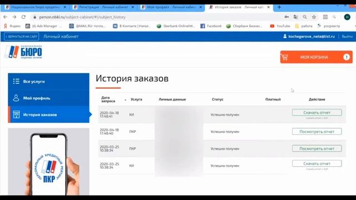Open the Моя корзина button

(x=317, y=57)
